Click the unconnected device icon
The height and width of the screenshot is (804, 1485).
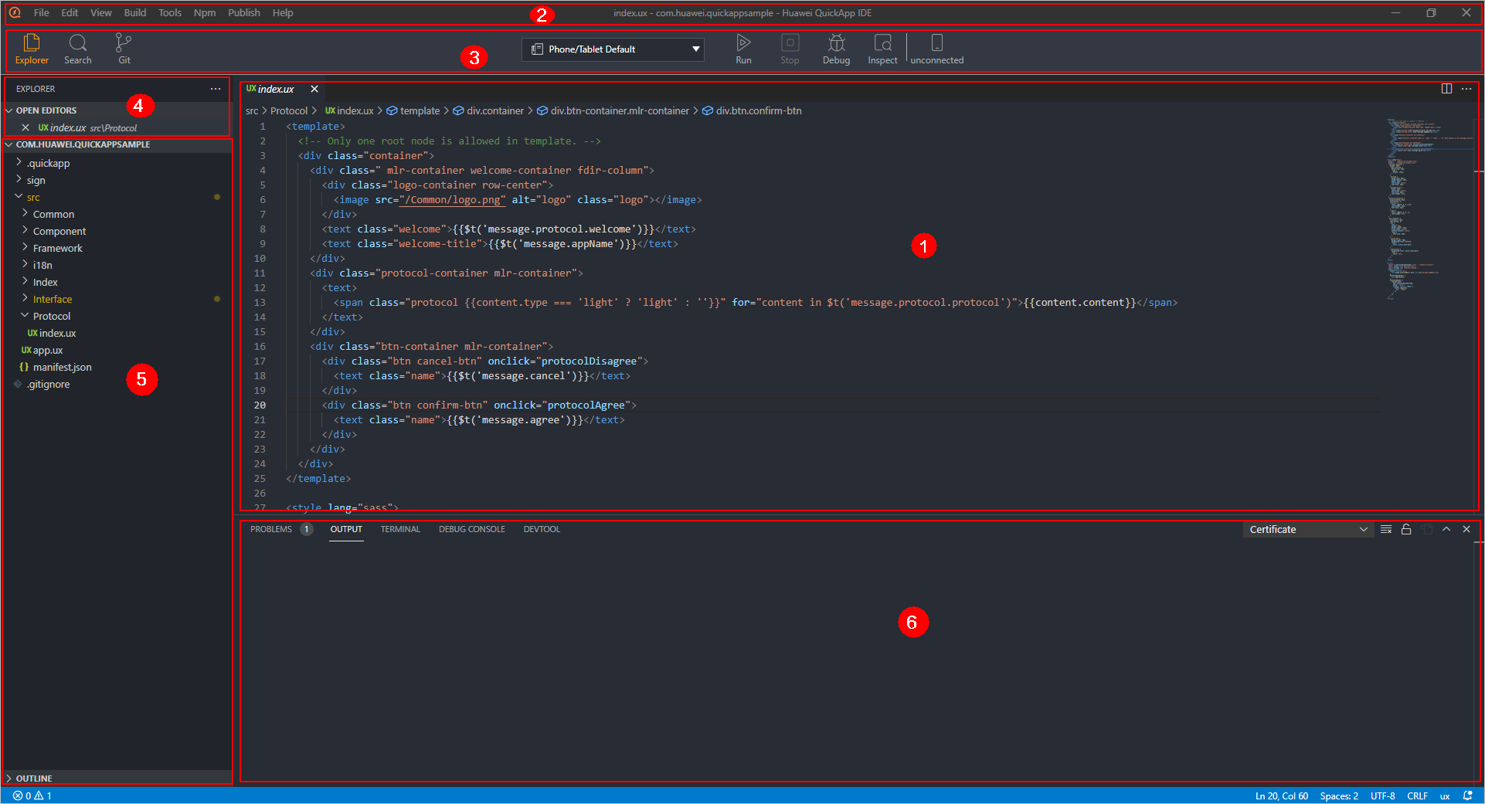pos(936,49)
